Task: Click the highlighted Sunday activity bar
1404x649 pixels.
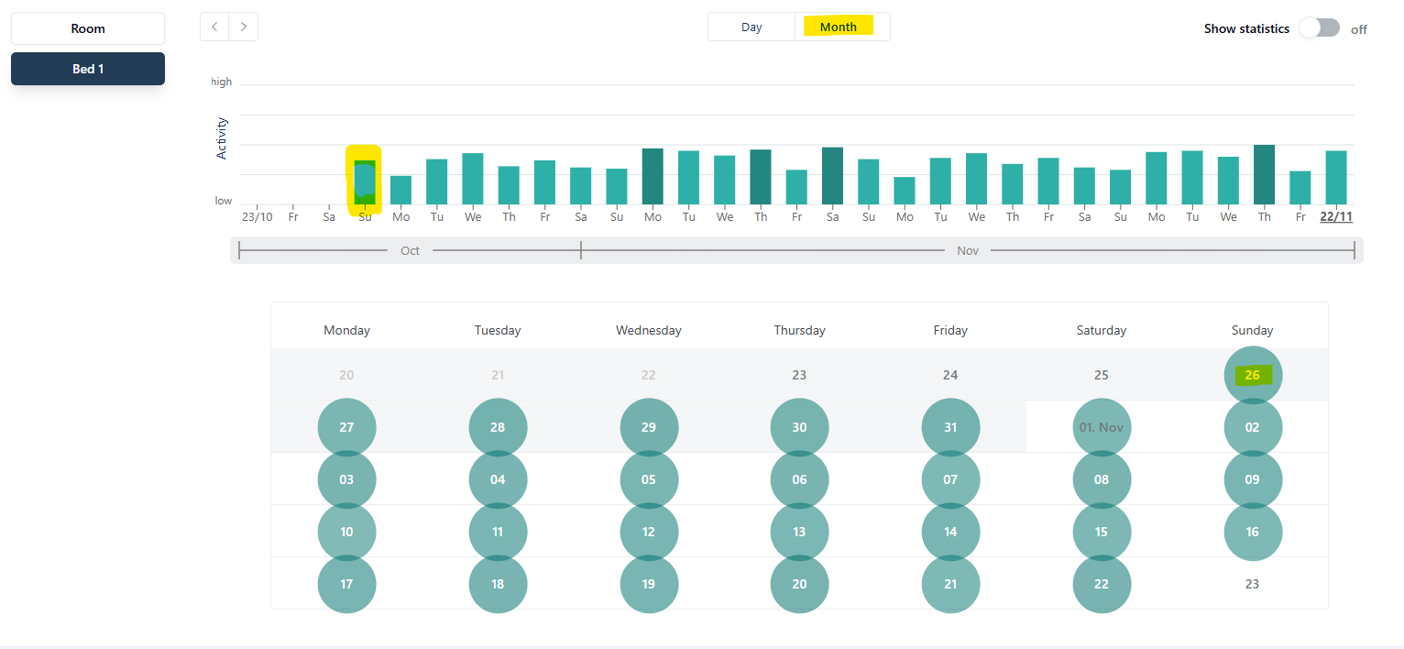Action: 365,181
